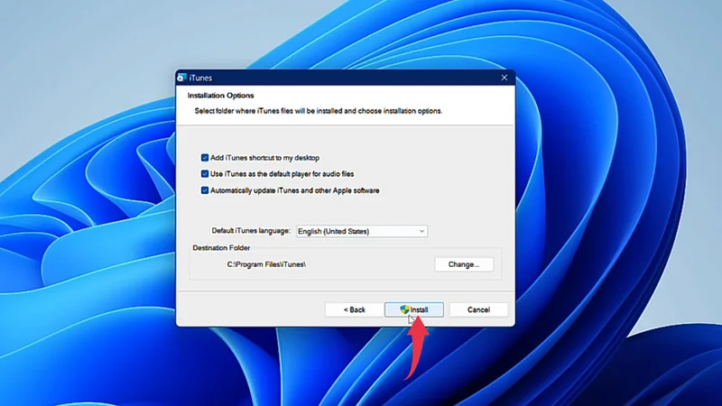Toggle the default player for audio files checkbox

pos(205,174)
